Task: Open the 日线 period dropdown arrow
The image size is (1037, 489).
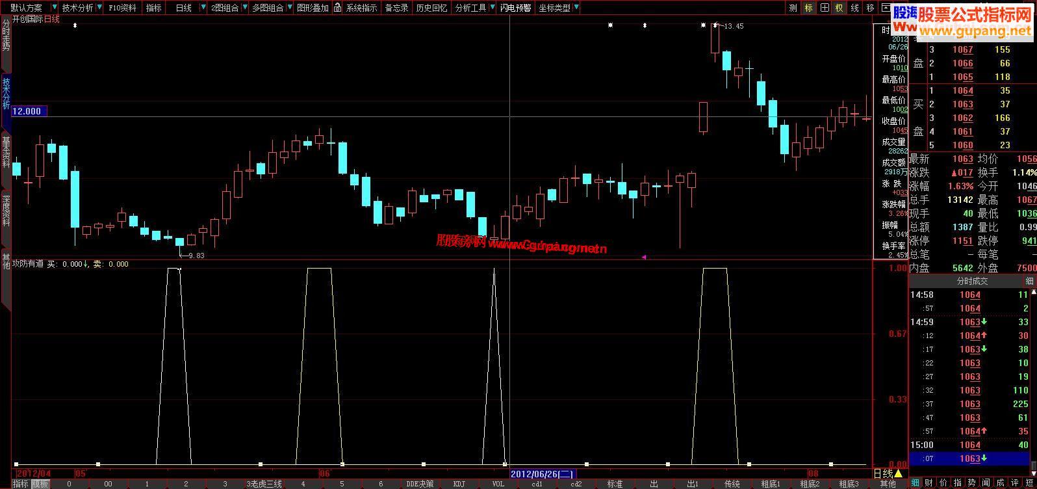Action: click(x=203, y=8)
